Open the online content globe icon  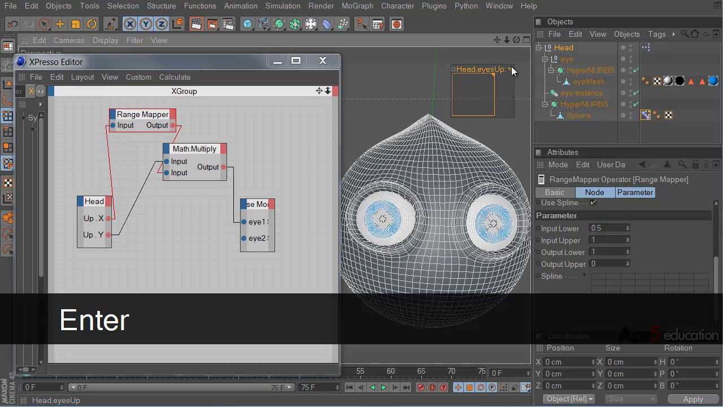pos(397,24)
